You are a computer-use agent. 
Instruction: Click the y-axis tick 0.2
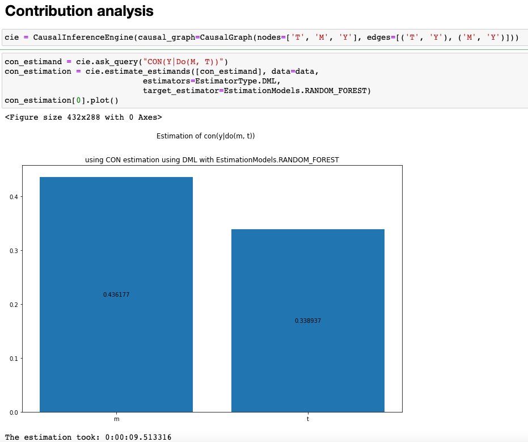(x=14, y=305)
